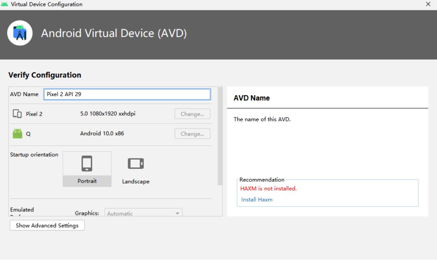Image resolution: width=437 pixels, height=260 pixels.
Task: Select Portrait startup orientation
Action: pos(87,169)
